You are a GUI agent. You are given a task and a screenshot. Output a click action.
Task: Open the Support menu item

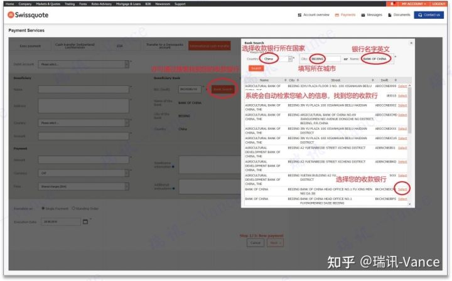(180, 4)
